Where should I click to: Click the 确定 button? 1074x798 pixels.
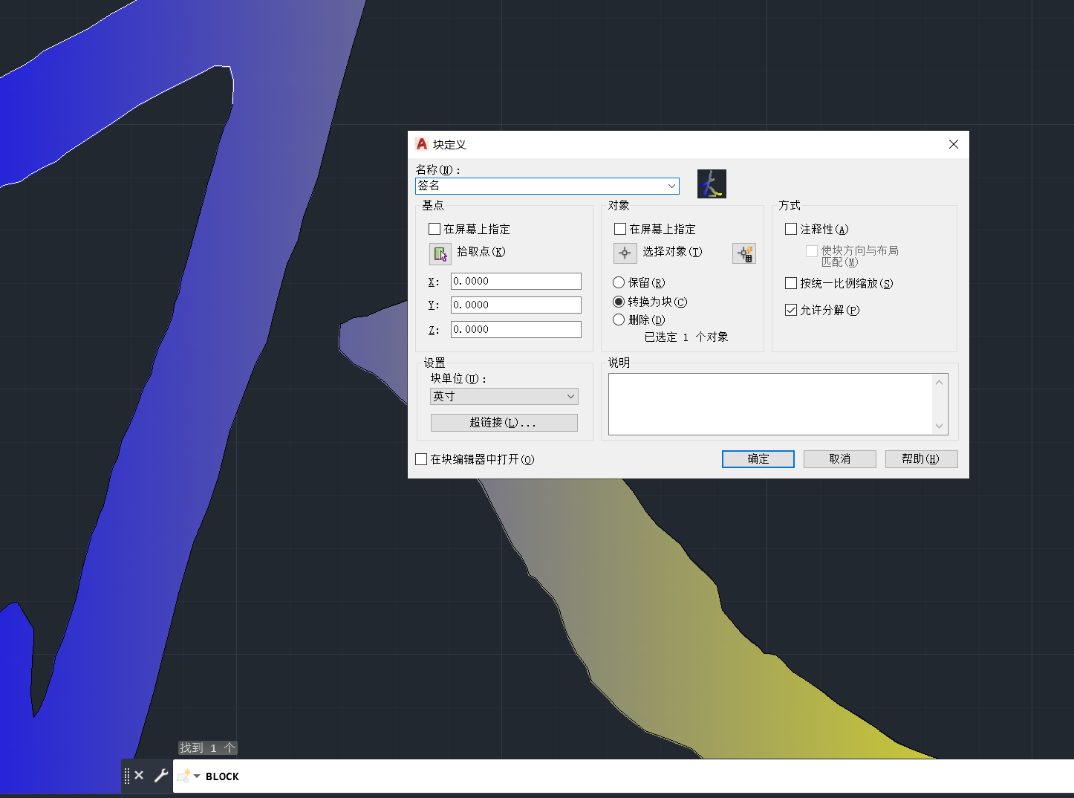tap(758, 459)
